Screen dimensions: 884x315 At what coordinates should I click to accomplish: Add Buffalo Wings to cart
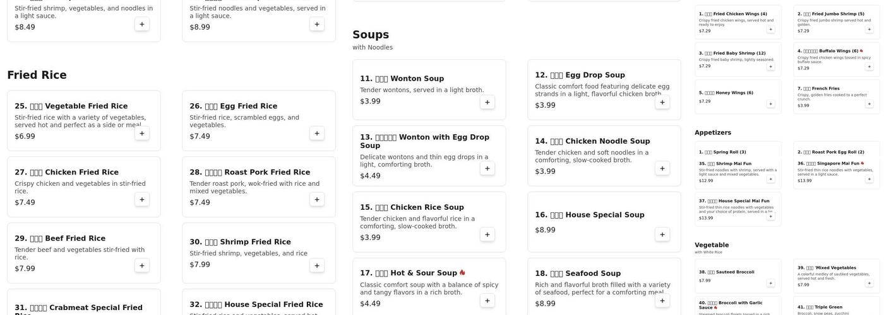(869, 66)
